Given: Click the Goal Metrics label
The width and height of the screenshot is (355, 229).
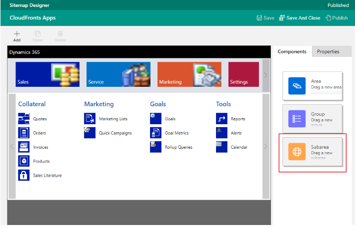Looking at the screenshot, I should point(176,133).
